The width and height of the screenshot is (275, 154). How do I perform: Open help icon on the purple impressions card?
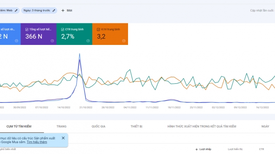coord(52,41)
